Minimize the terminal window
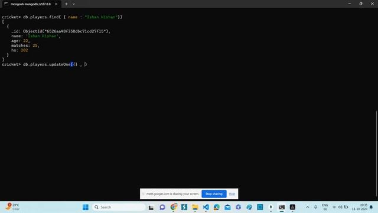The width and height of the screenshot is (378, 213). pyautogui.click(x=349, y=4)
